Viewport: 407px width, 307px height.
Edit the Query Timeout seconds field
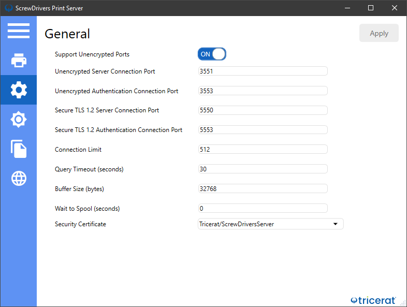pyautogui.click(x=263, y=169)
